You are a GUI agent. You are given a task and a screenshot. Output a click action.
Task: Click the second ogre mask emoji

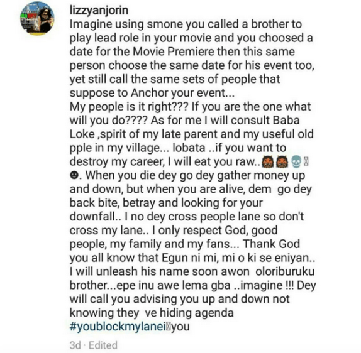click(x=282, y=161)
